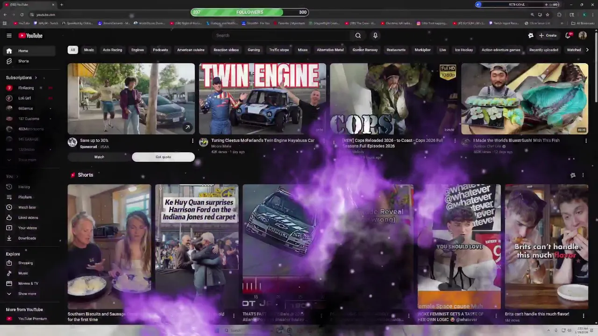Open a new browser tab
Screen dimensions: 598x336
[x=61, y=5]
